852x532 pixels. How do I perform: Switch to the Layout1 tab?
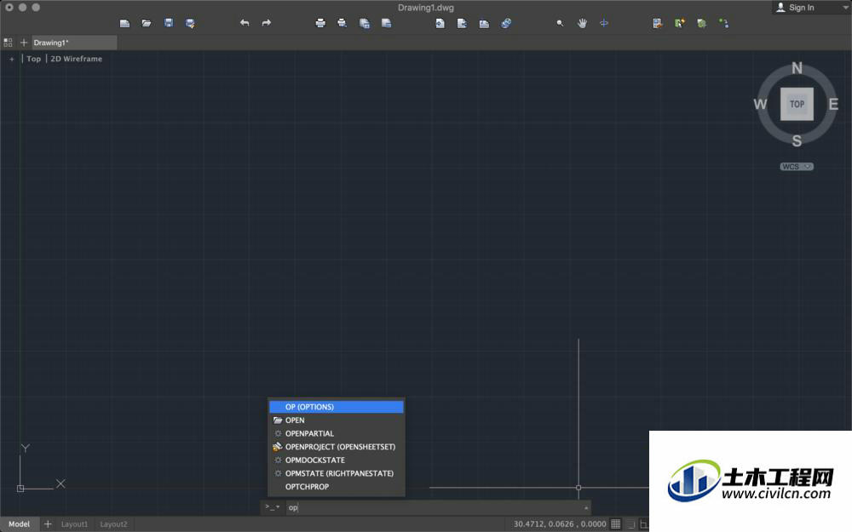[74, 523]
